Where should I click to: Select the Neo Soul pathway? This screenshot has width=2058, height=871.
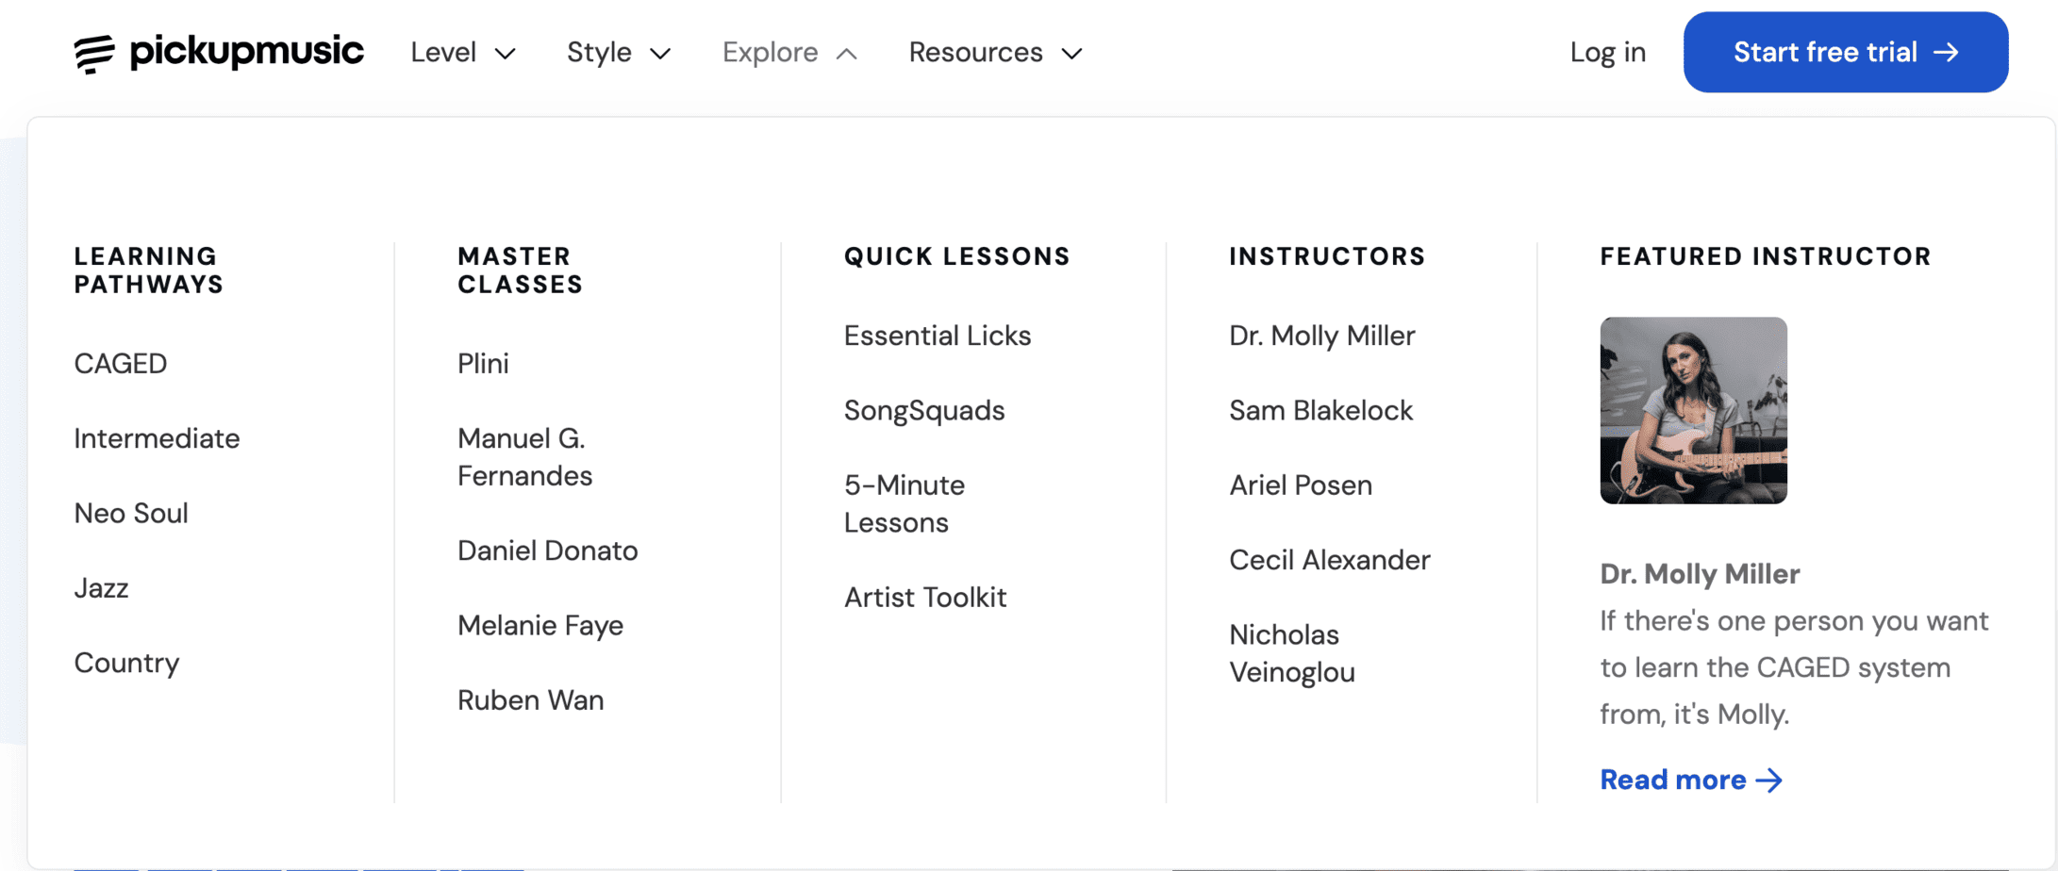click(131, 514)
